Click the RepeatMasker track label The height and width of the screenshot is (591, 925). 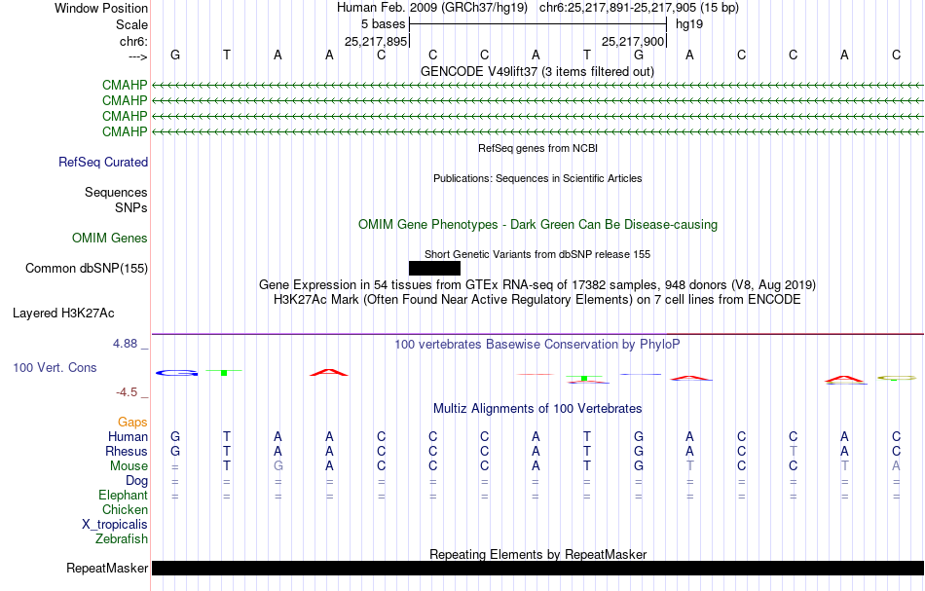pos(107,568)
